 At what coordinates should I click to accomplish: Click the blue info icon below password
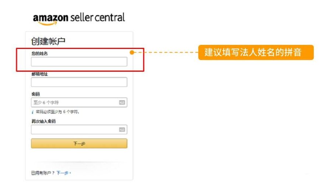coord(32,112)
